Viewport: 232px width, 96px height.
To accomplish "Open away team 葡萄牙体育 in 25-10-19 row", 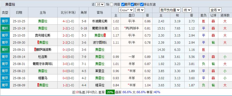I will point(100,28).
